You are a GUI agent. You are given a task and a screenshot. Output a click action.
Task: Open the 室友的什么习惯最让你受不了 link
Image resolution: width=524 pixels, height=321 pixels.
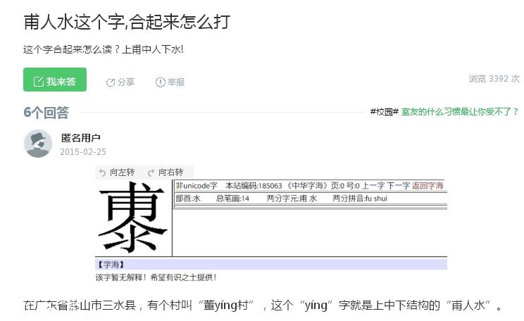(460, 112)
